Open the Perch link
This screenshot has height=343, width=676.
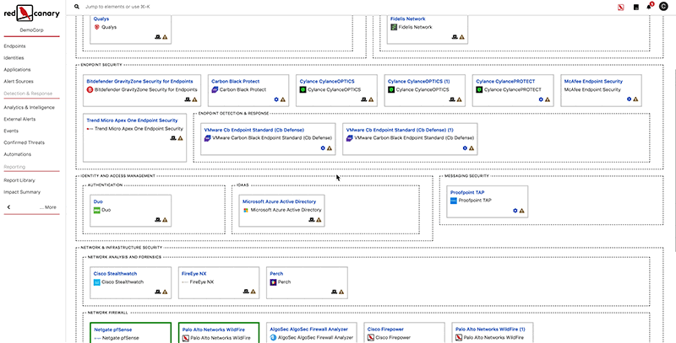coord(276,274)
